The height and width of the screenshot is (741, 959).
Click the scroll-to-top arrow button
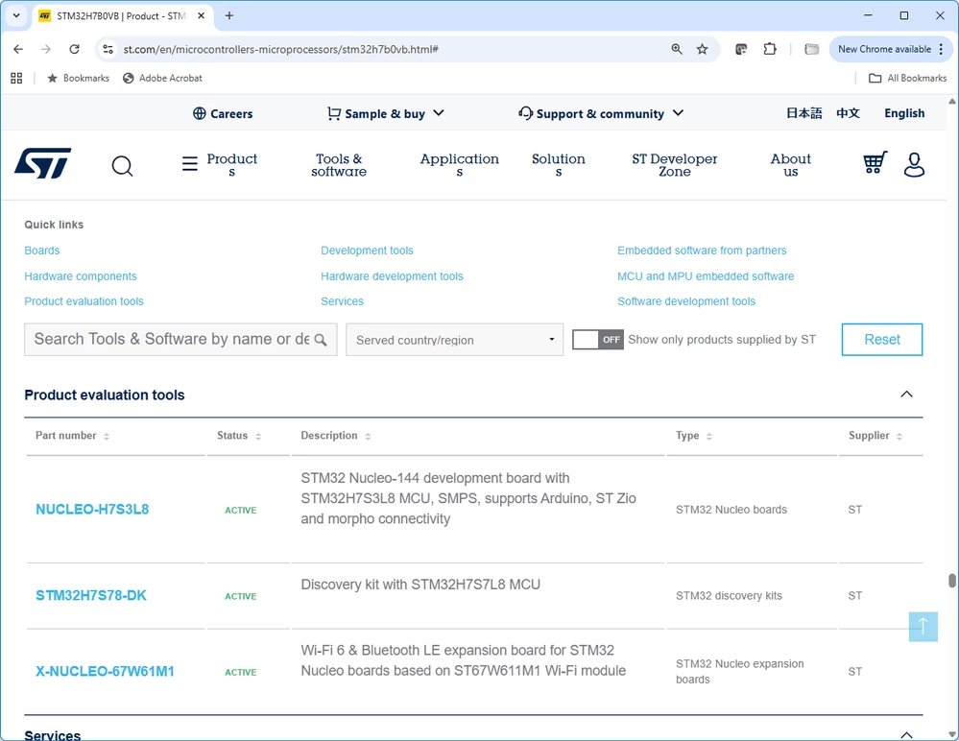(x=923, y=627)
